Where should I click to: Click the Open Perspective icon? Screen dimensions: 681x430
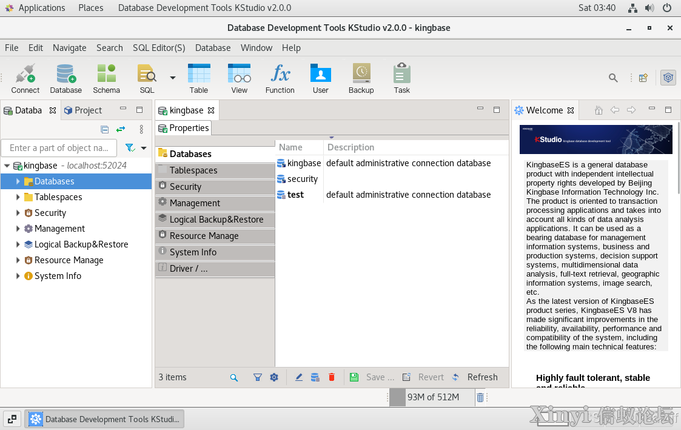pos(643,78)
